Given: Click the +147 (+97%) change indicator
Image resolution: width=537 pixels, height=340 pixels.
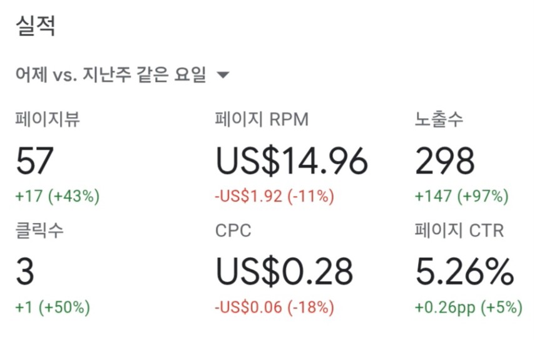Looking at the screenshot, I should [x=462, y=197].
